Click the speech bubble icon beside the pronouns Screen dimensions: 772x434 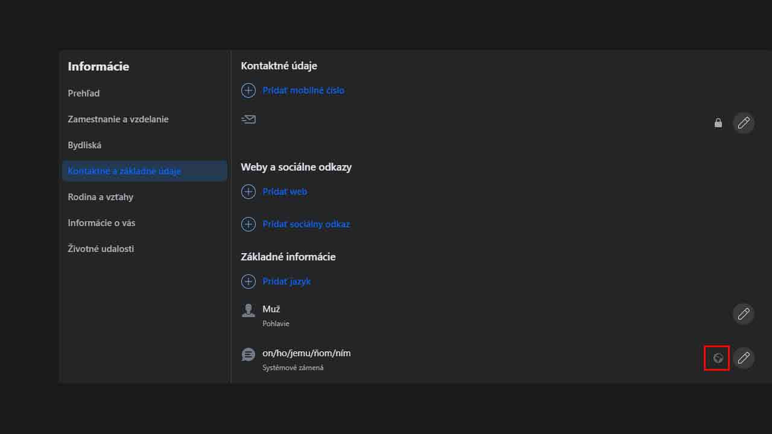tap(248, 354)
